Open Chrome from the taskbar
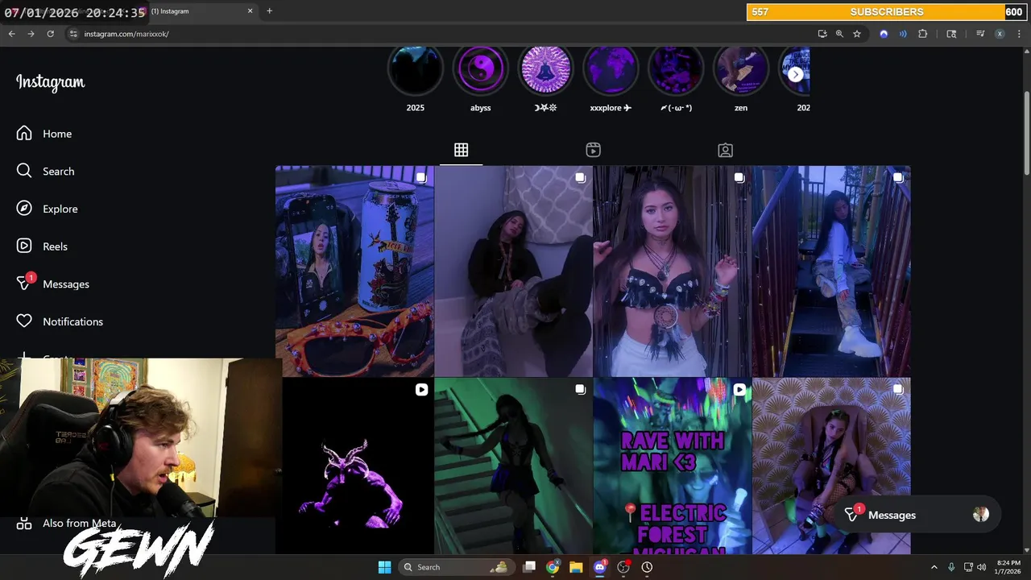 click(x=553, y=567)
